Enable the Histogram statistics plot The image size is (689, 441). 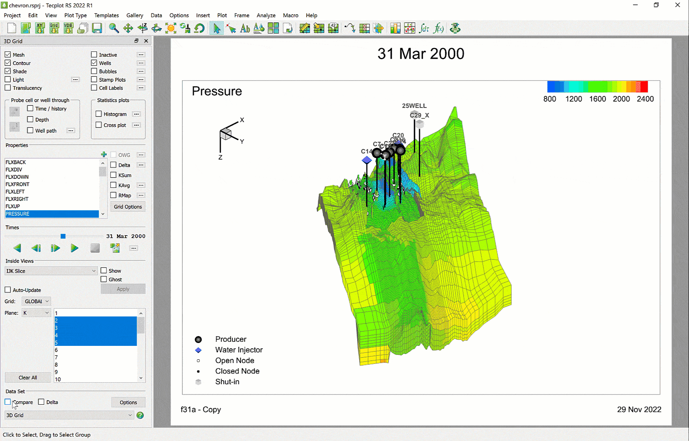pyautogui.click(x=98, y=114)
